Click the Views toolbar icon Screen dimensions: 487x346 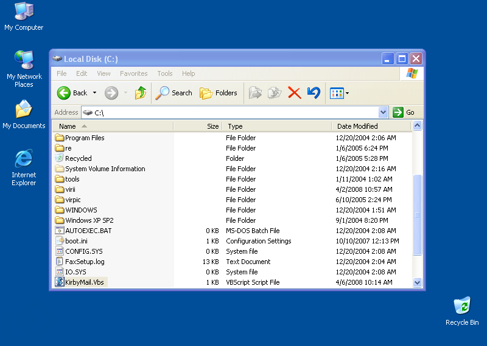point(337,93)
